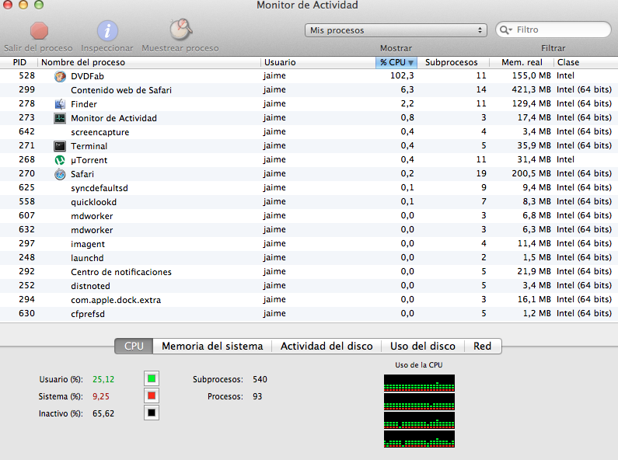Select the Finder process icon
Image resolution: width=618 pixels, height=460 pixels.
60,104
